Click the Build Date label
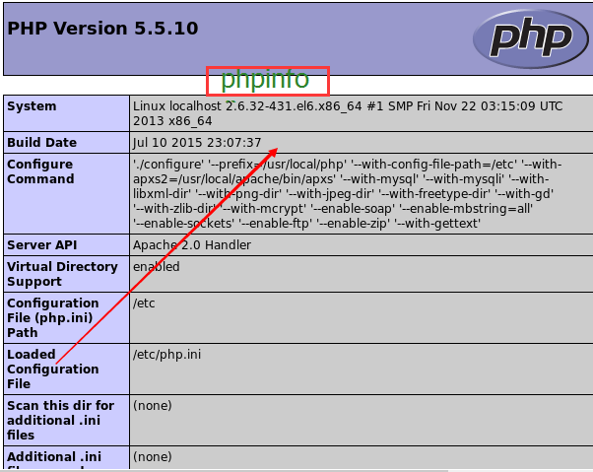This screenshot has height=472, width=593. pyautogui.click(x=42, y=143)
